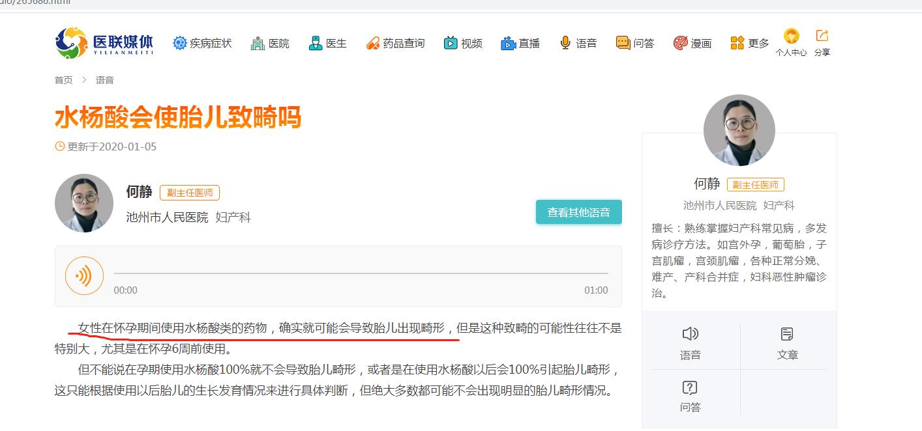Open the 漫画 comic section icon
This screenshot has height=431, width=922.
[692, 42]
